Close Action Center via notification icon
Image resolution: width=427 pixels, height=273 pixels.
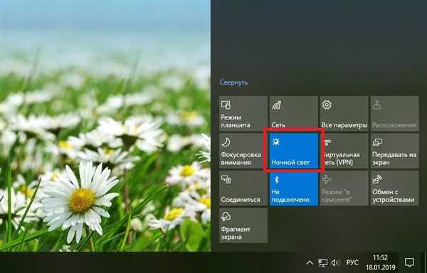coord(409,262)
